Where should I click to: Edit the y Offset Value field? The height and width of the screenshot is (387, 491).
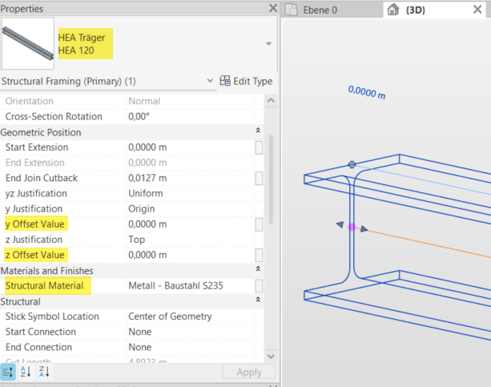[x=191, y=224]
